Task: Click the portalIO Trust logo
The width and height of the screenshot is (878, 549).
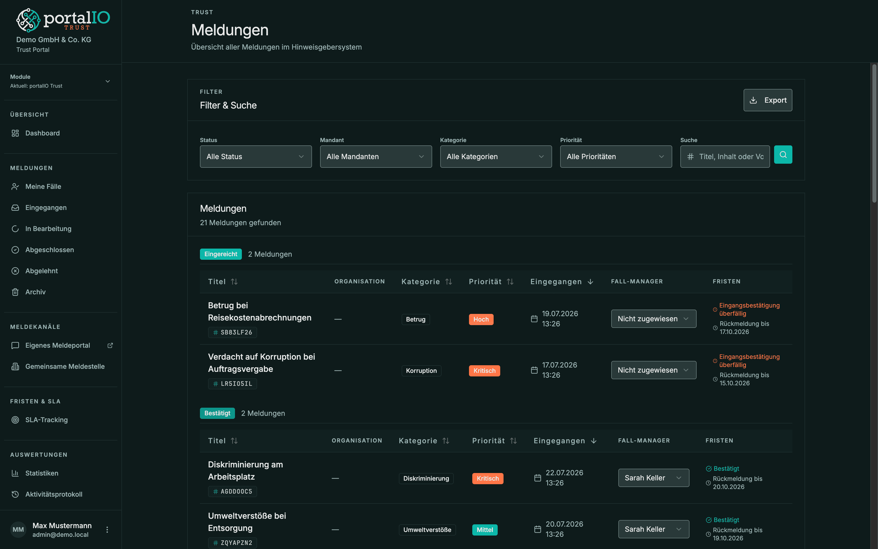Action: pyautogui.click(x=63, y=20)
